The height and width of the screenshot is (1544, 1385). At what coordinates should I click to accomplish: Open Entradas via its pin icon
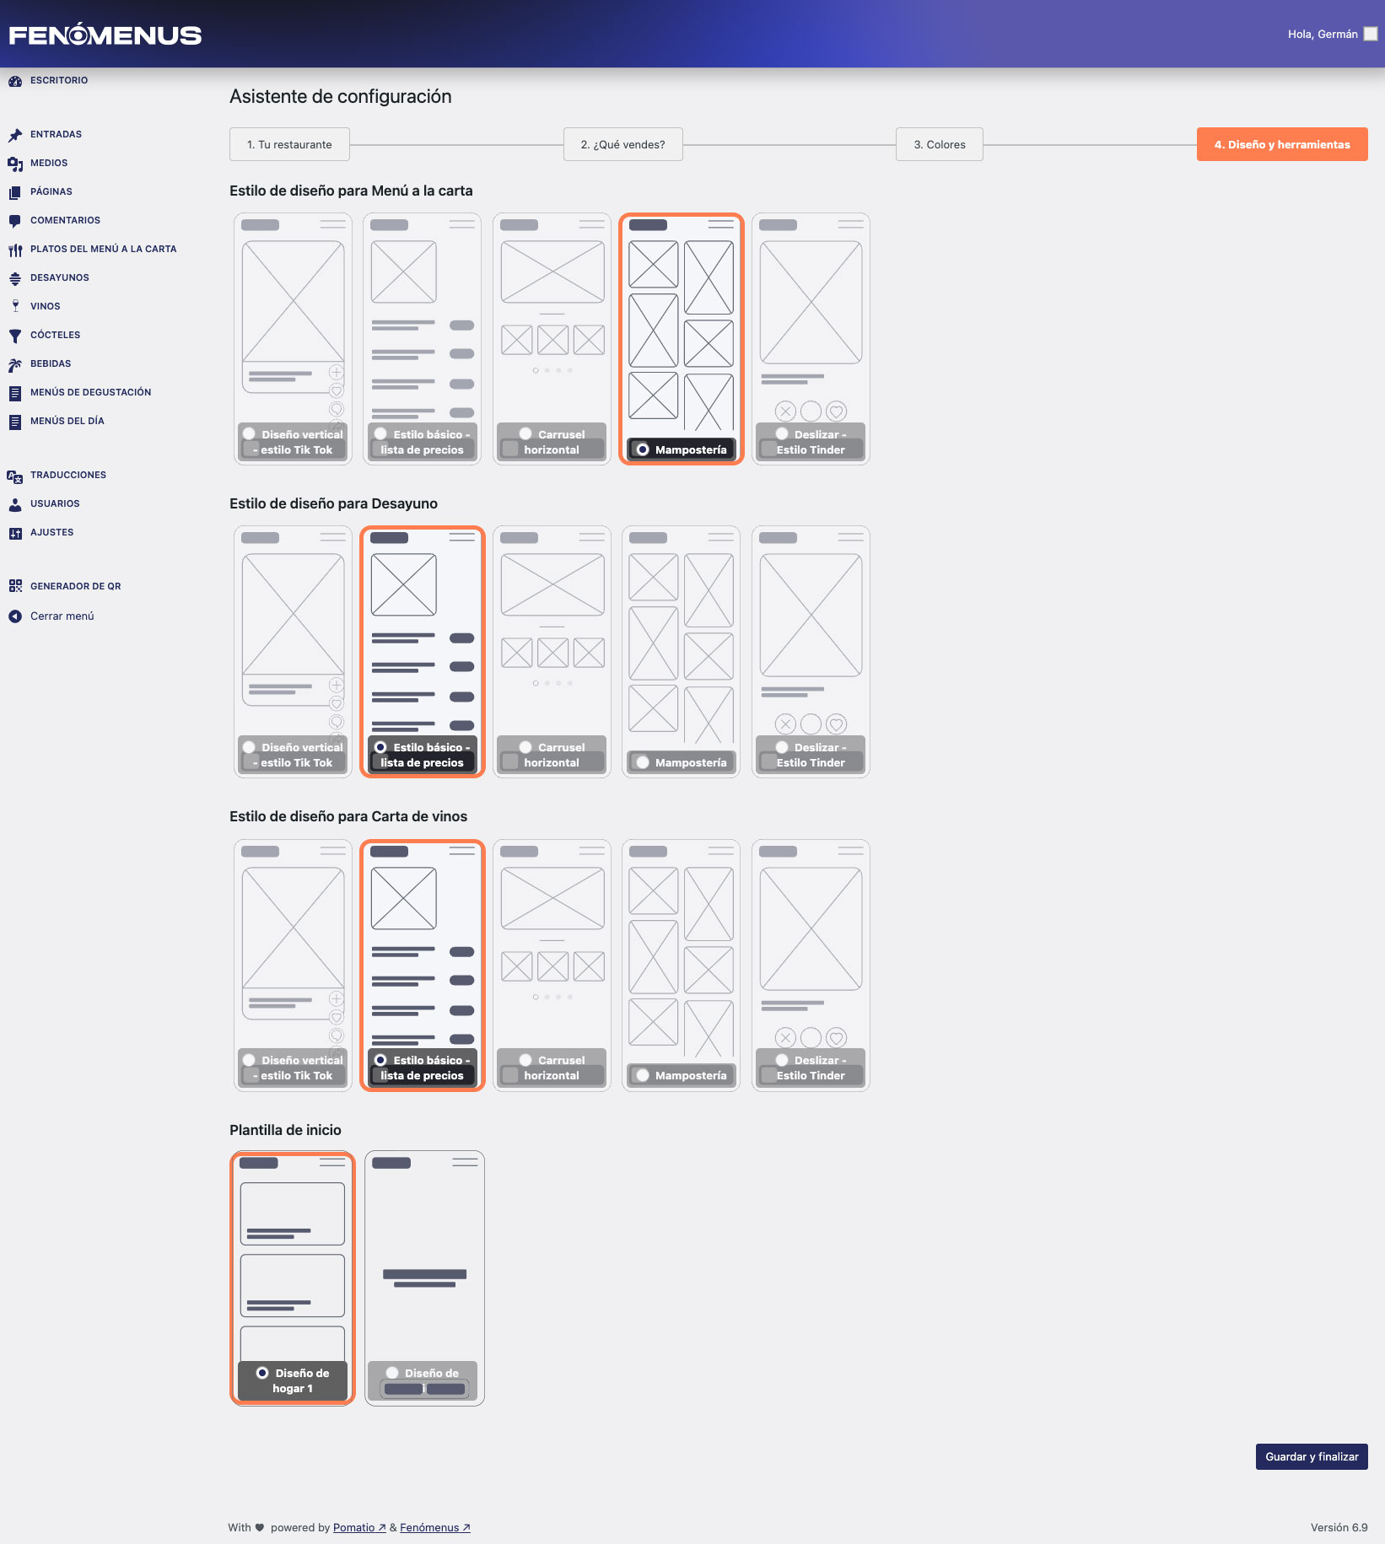[14, 135]
